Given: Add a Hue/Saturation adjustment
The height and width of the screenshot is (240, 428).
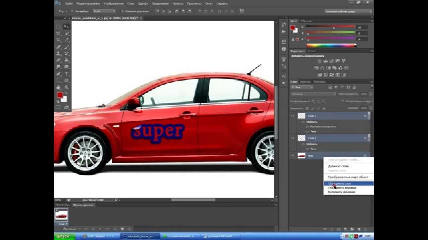Looking at the screenshot, I should (x=317, y=68).
